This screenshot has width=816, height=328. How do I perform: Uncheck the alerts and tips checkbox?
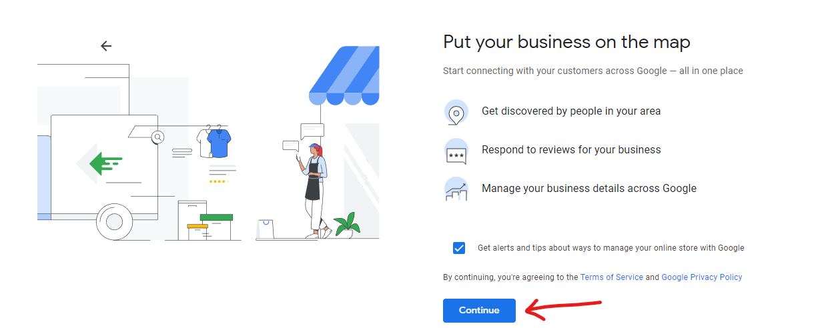[x=458, y=248]
